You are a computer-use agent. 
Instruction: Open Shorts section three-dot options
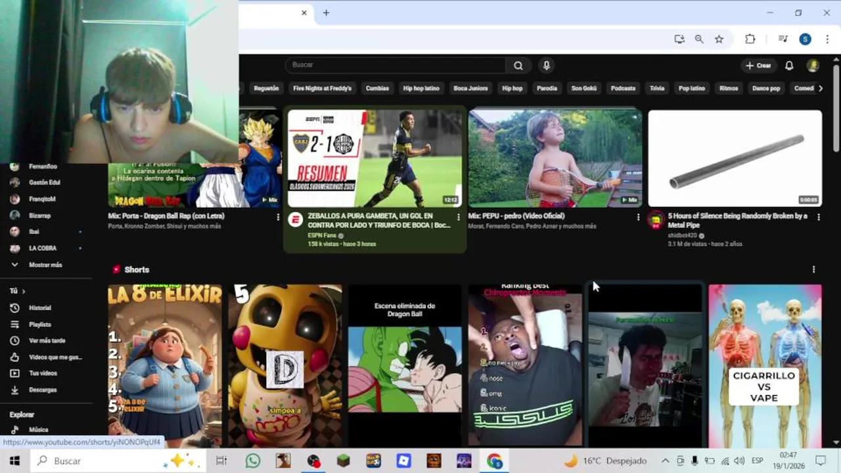813,269
